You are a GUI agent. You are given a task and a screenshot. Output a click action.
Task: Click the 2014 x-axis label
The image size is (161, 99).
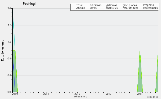pos(140,94)
